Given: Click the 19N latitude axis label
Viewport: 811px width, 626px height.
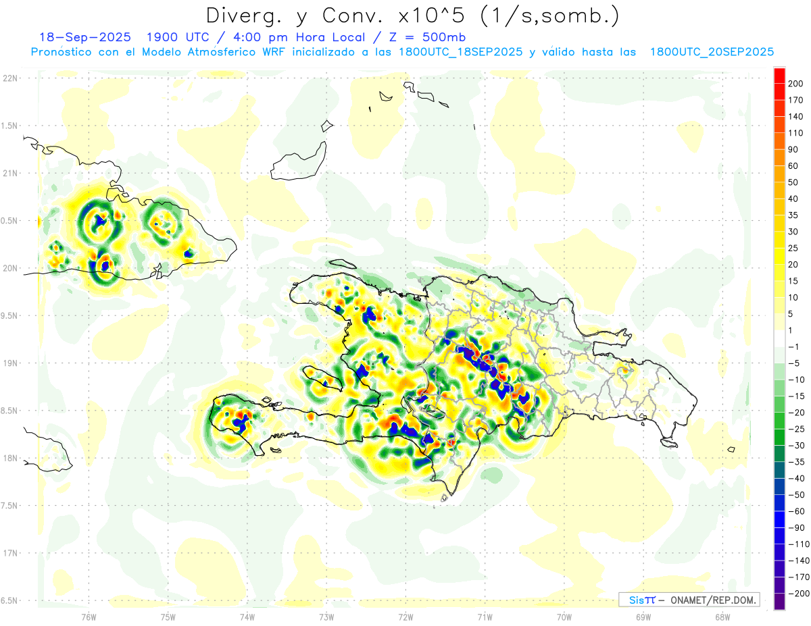Looking at the screenshot, I should tap(10, 363).
